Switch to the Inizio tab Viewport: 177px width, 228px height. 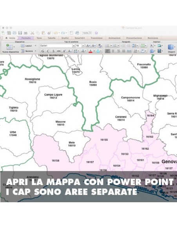coord(10,38)
